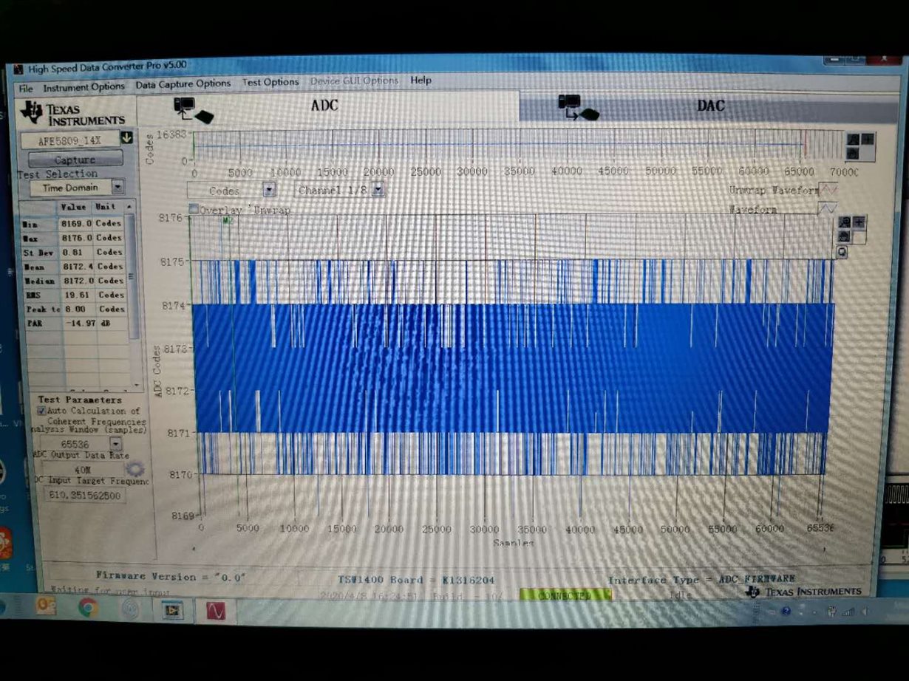The height and width of the screenshot is (681, 909).
Task: Expand the Analysis Window samples dropdown
Action: coord(115,444)
